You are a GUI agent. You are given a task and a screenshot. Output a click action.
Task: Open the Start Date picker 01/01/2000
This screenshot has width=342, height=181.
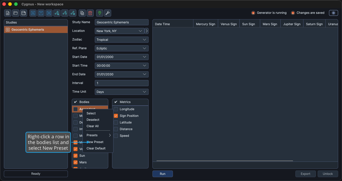click(x=122, y=57)
